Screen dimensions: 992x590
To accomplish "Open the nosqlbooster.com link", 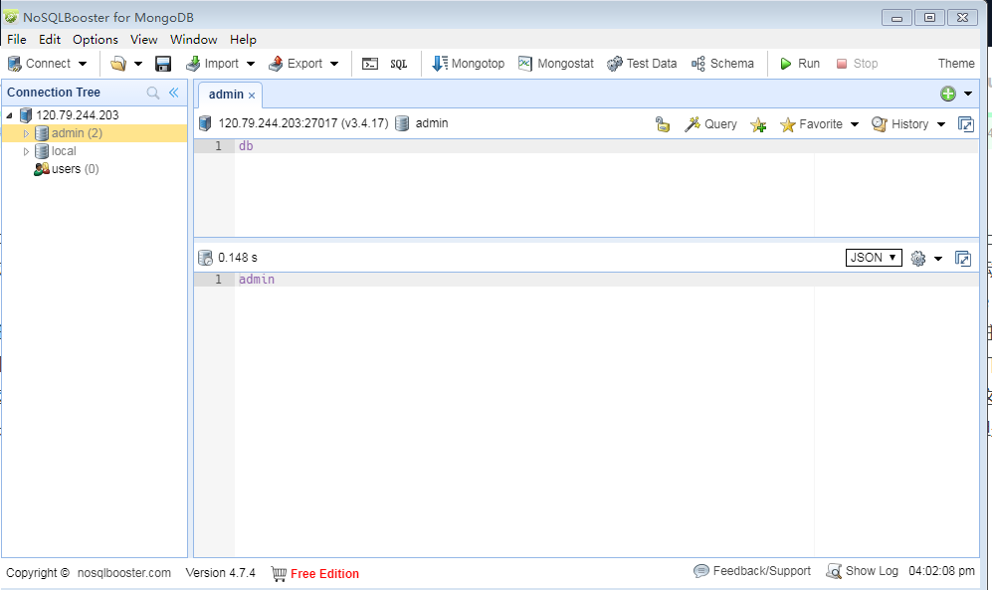I will coord(124,573).
